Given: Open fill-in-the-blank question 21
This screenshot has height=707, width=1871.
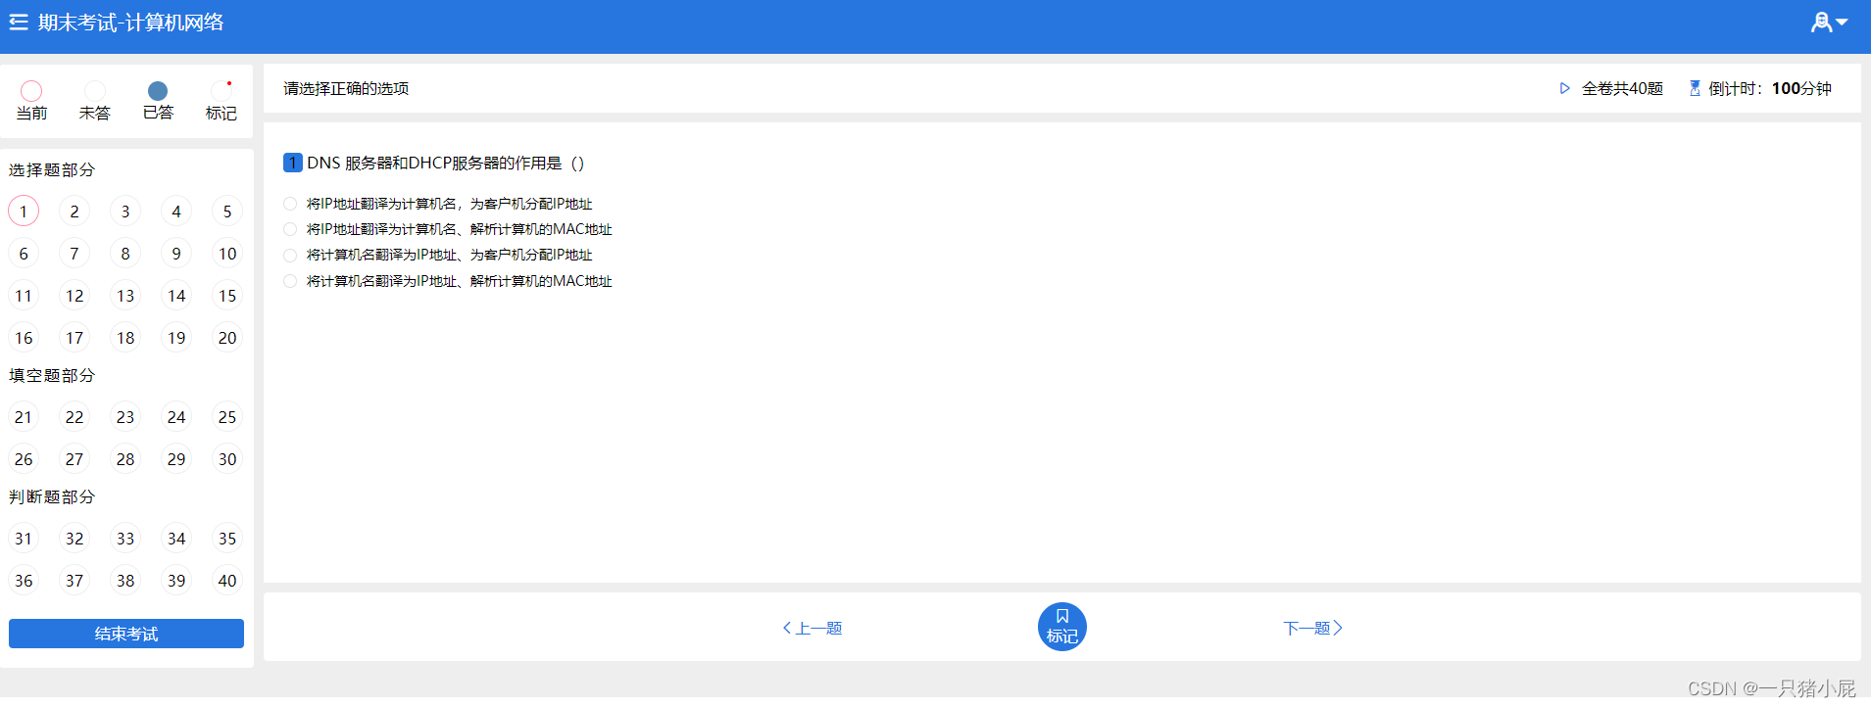Looking at the screenshot, I should tap(24, 417).
